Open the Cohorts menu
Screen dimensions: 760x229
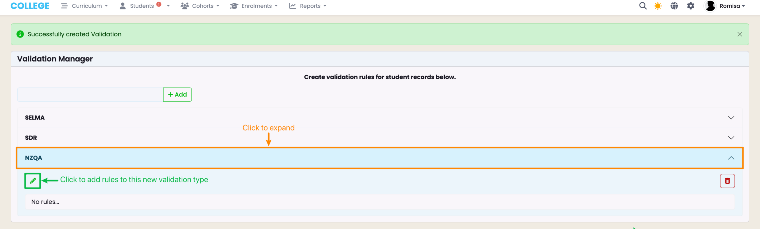click(x=200, y=6)
